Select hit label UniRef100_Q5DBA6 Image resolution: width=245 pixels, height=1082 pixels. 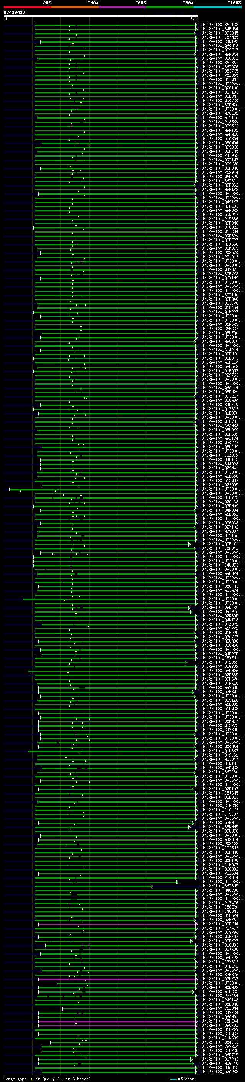[x=219, y=1004]
